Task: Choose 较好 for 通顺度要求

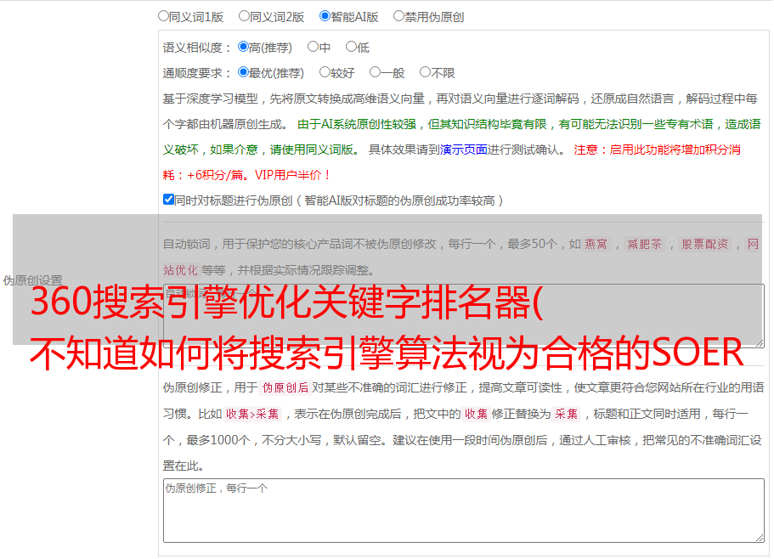Action: tap(325, 72)
